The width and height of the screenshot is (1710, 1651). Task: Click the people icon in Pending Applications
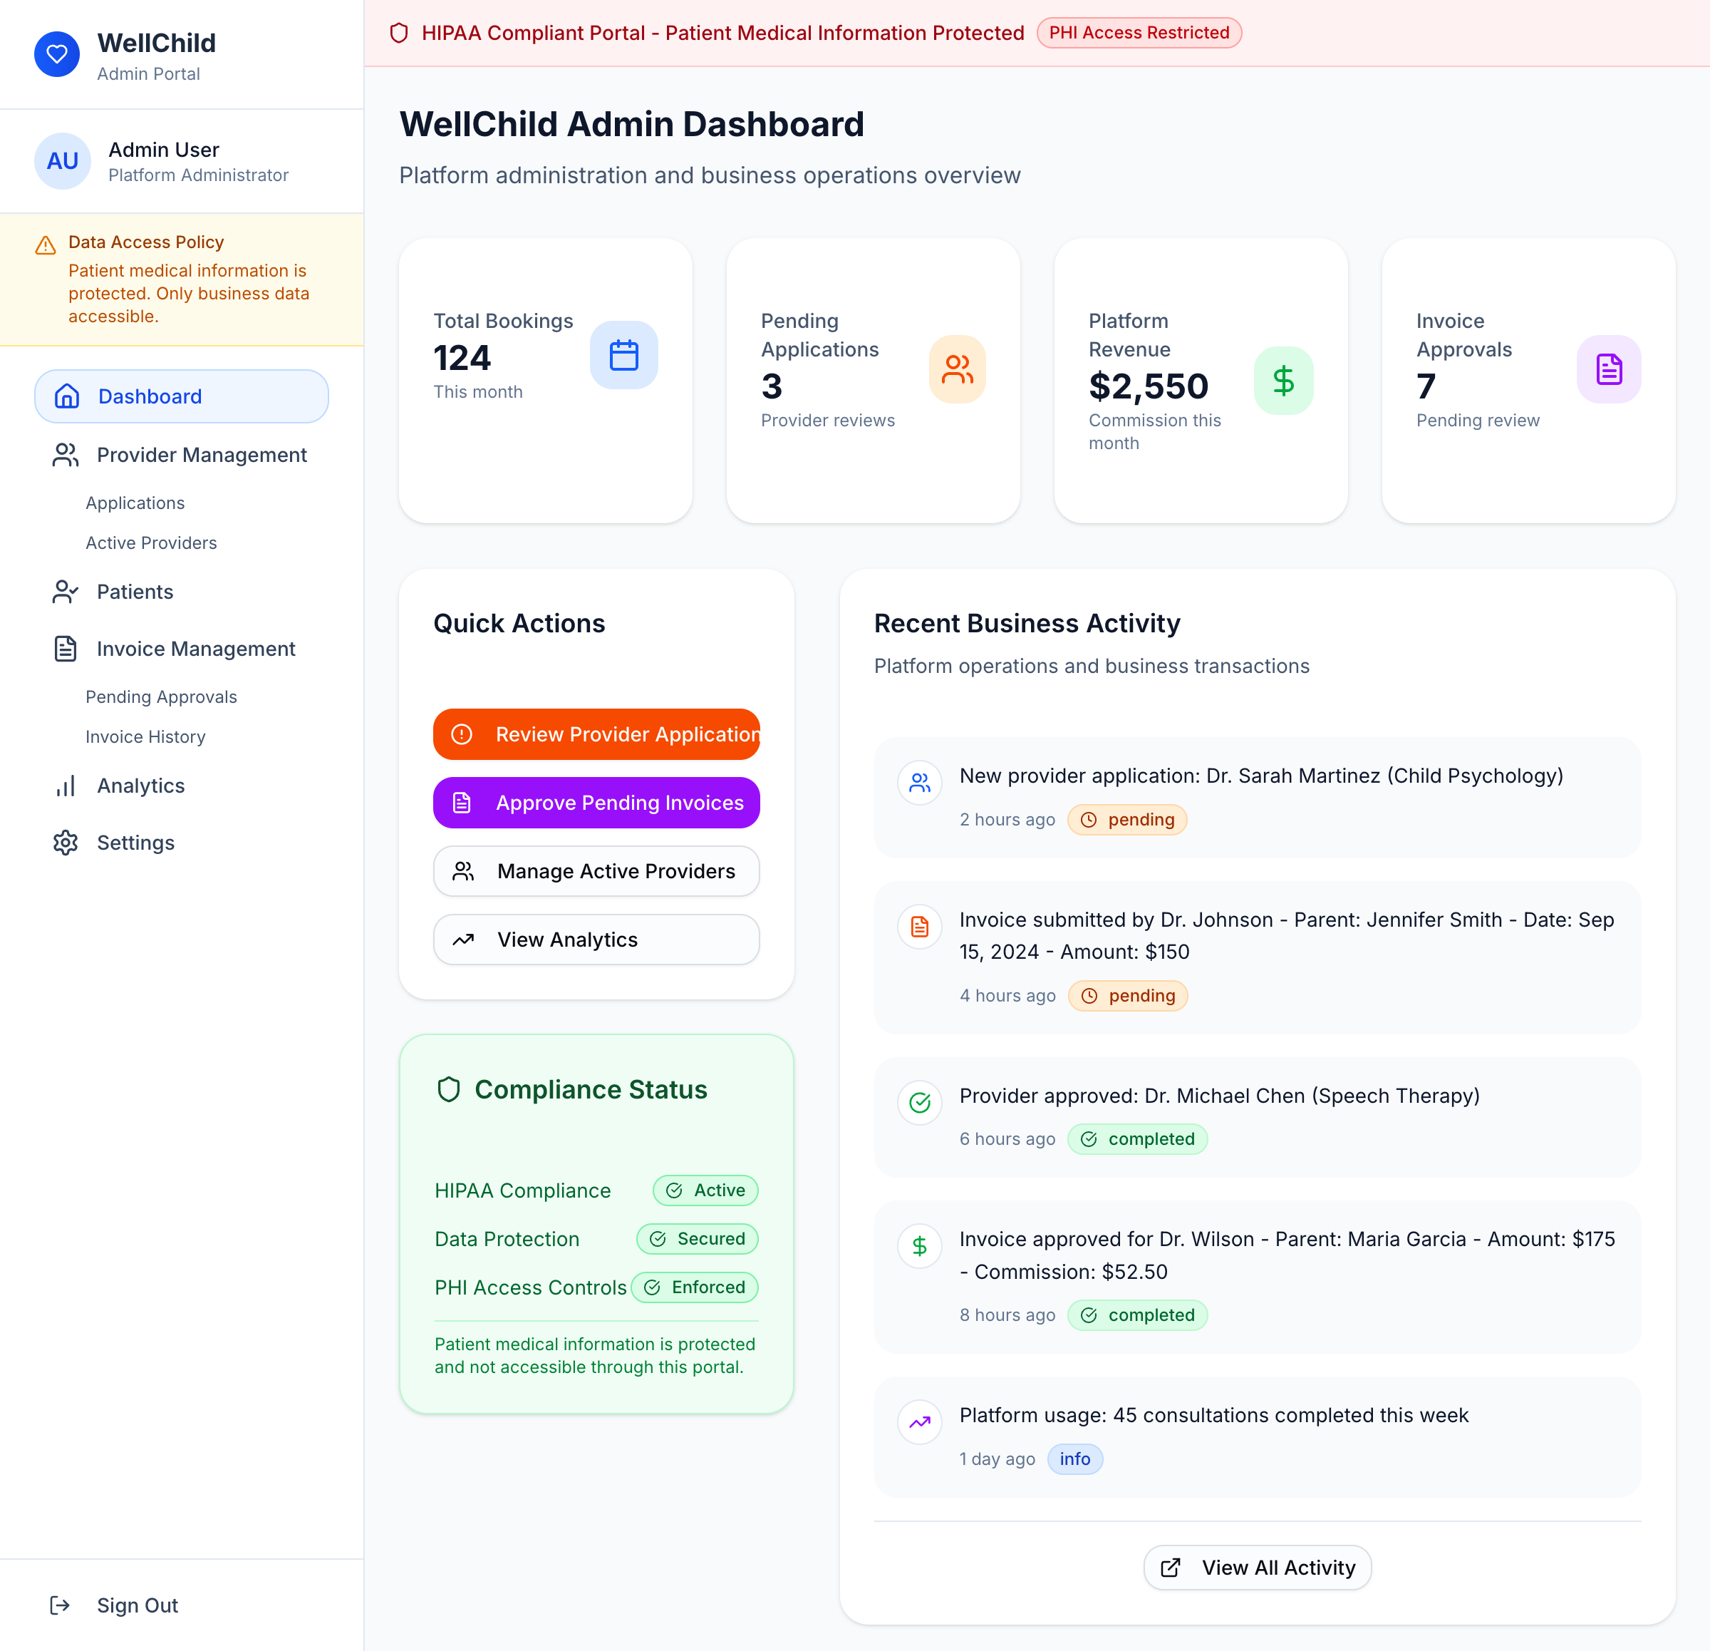[x=956, y=369]
